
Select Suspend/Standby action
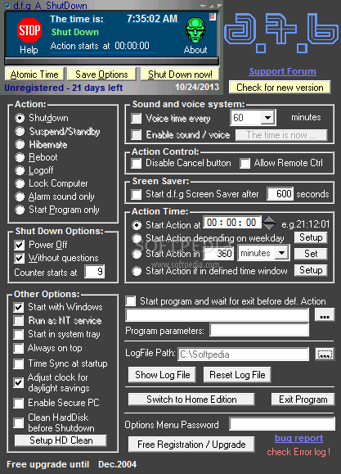click(20, 131)
